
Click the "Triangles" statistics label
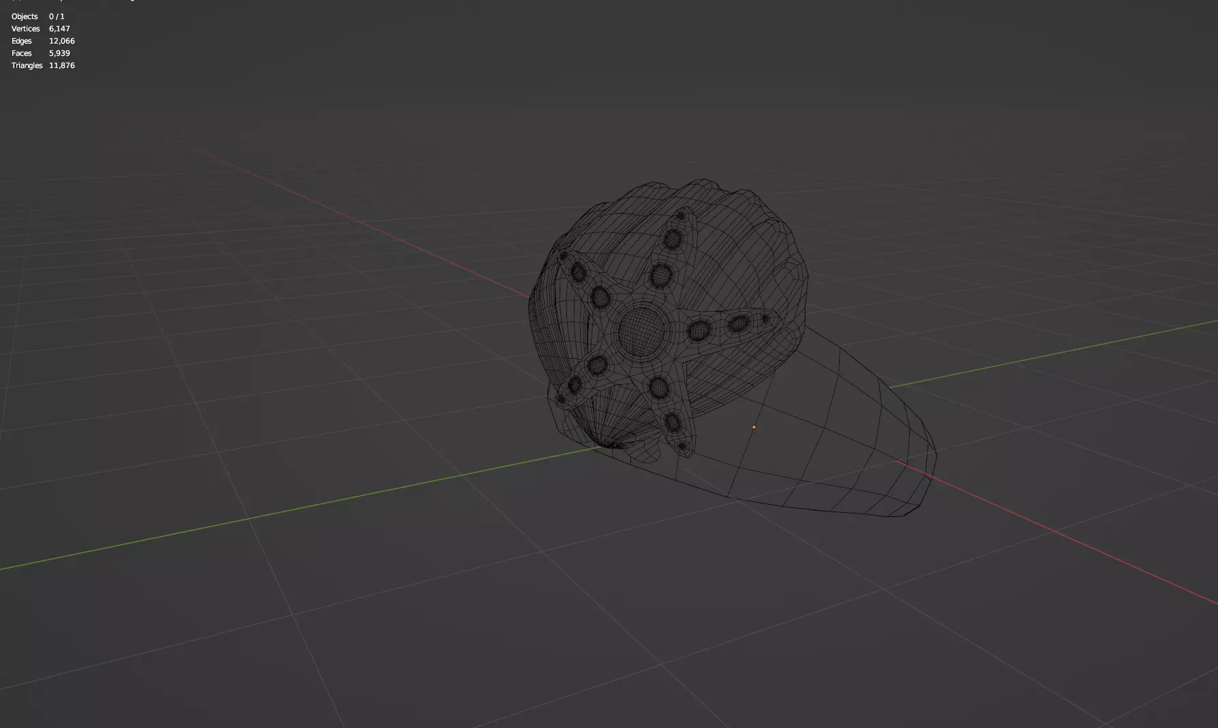click(27, 65)
